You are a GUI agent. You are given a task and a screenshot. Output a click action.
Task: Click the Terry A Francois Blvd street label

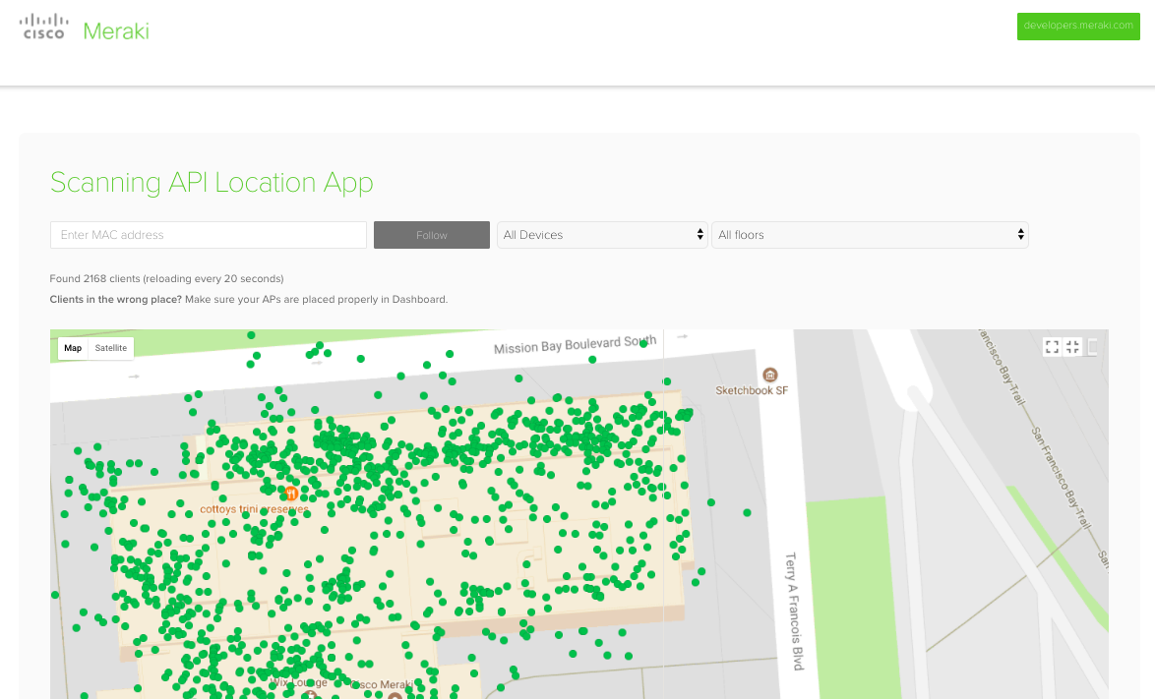[793, 611]
